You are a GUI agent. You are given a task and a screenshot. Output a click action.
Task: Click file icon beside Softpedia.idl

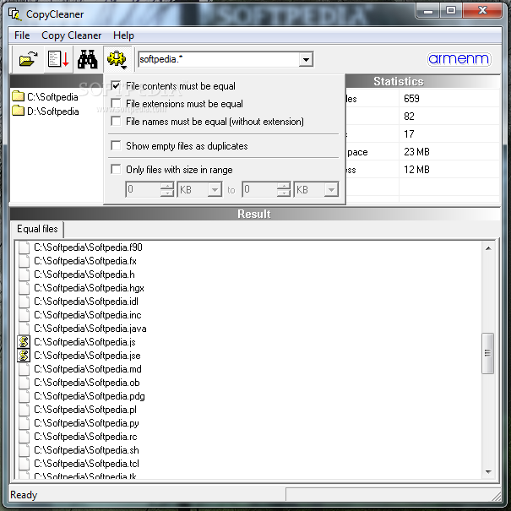[x=24, y=302]
